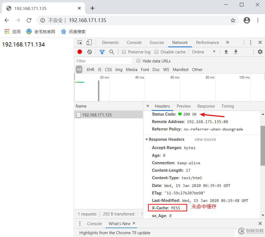
Task: Close the request details pane
Action: pos(148,106)
